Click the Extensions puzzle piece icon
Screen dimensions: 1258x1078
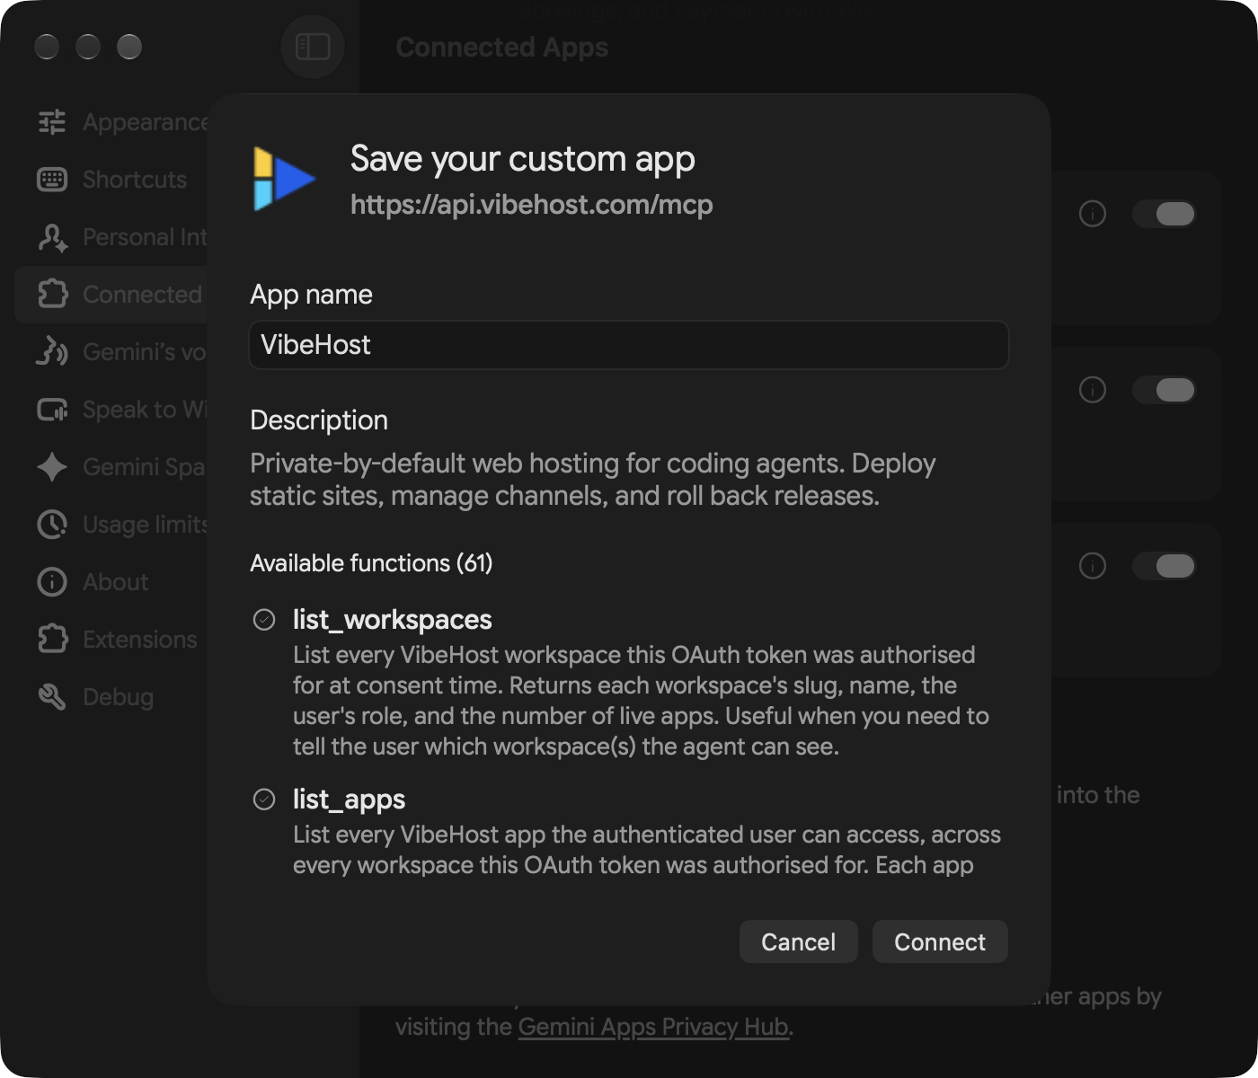(52, 640)
